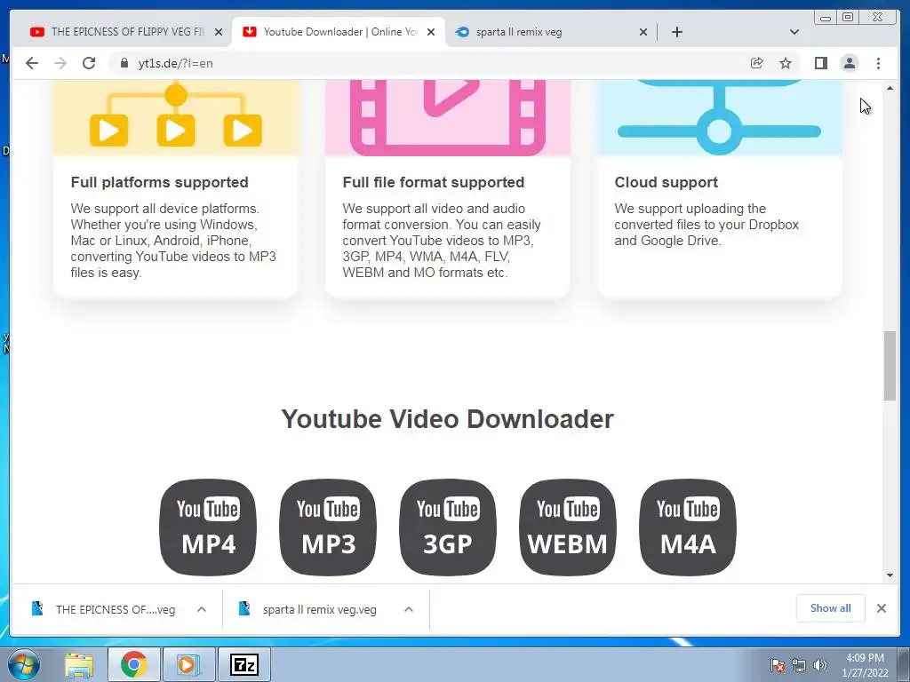Switch to THE EPICNESS OF FLIPPY VEG tab
Image resolution: width=910 pixels, height=682 pixels.
(x=124, y=32)
